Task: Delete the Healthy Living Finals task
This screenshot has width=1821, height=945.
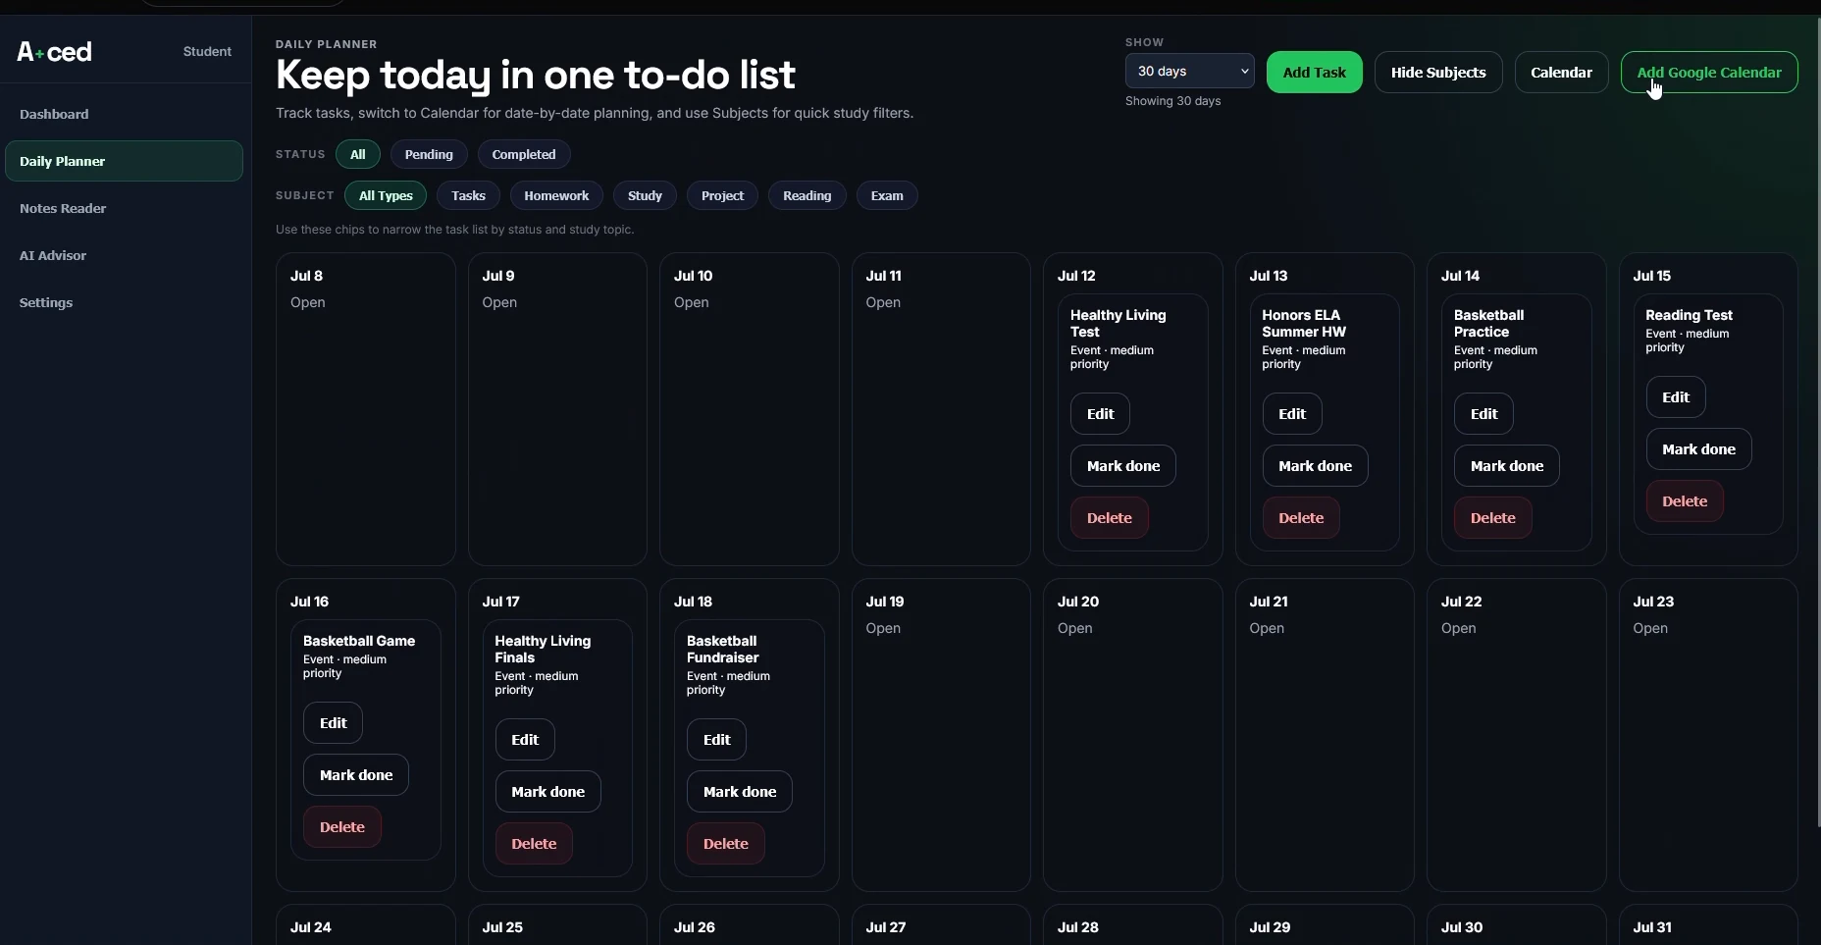Action: (534, 844)
